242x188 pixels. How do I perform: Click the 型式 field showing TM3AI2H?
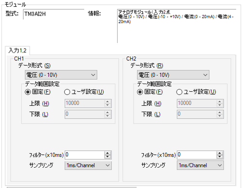click(54, 14)
